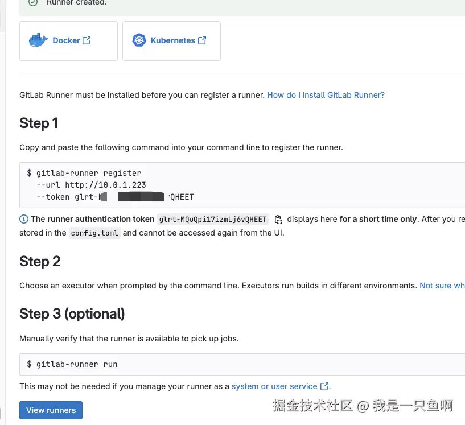This screenshot has height=425, width=465.
Task: Click the Runner created message text
Action: point(76,3)
